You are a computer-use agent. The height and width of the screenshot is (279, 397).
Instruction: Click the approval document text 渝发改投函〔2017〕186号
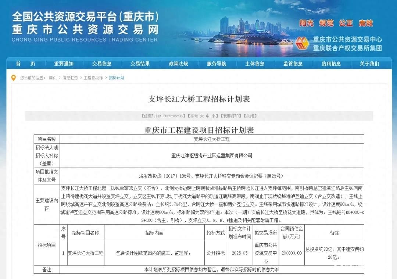[165, 176]
